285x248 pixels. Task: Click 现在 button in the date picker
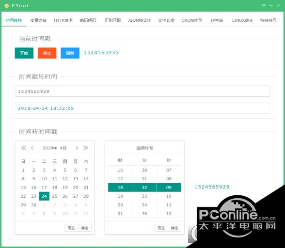pyautogui.click(x=71, y=228)
